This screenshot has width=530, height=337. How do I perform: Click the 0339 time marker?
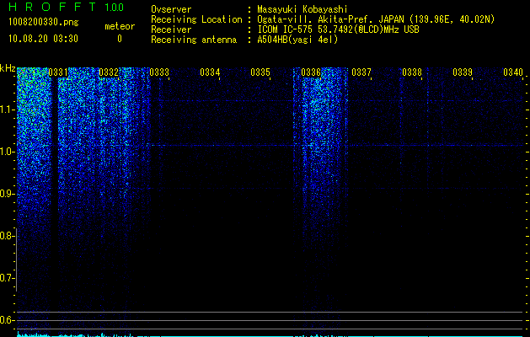[x=463, y=72]
